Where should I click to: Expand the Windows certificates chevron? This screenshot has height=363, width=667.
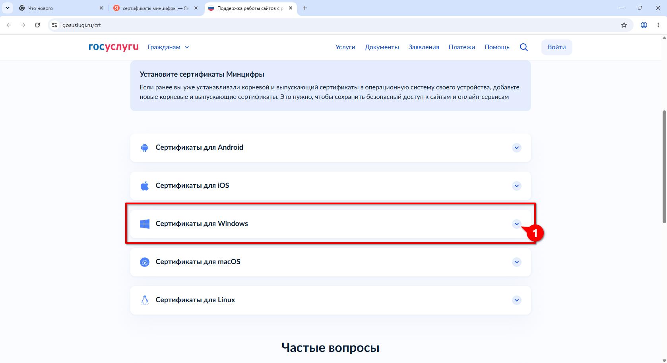(516, 224)
